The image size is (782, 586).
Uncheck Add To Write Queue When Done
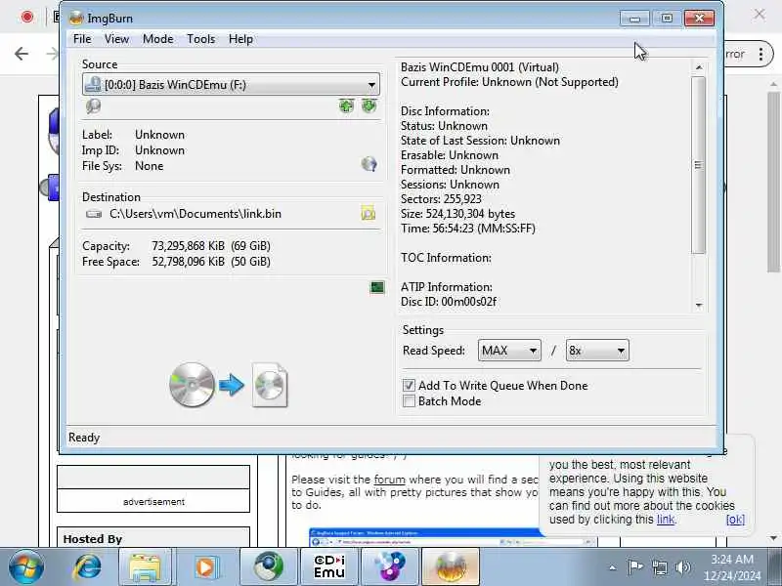point(409,385)
